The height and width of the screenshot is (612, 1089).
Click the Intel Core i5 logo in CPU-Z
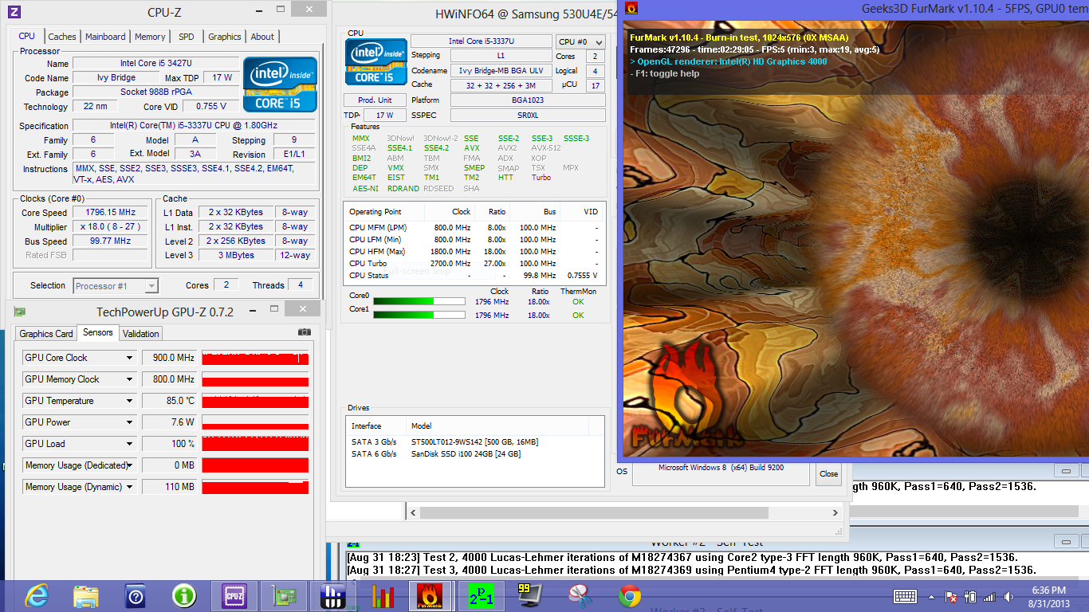point(280,84)
